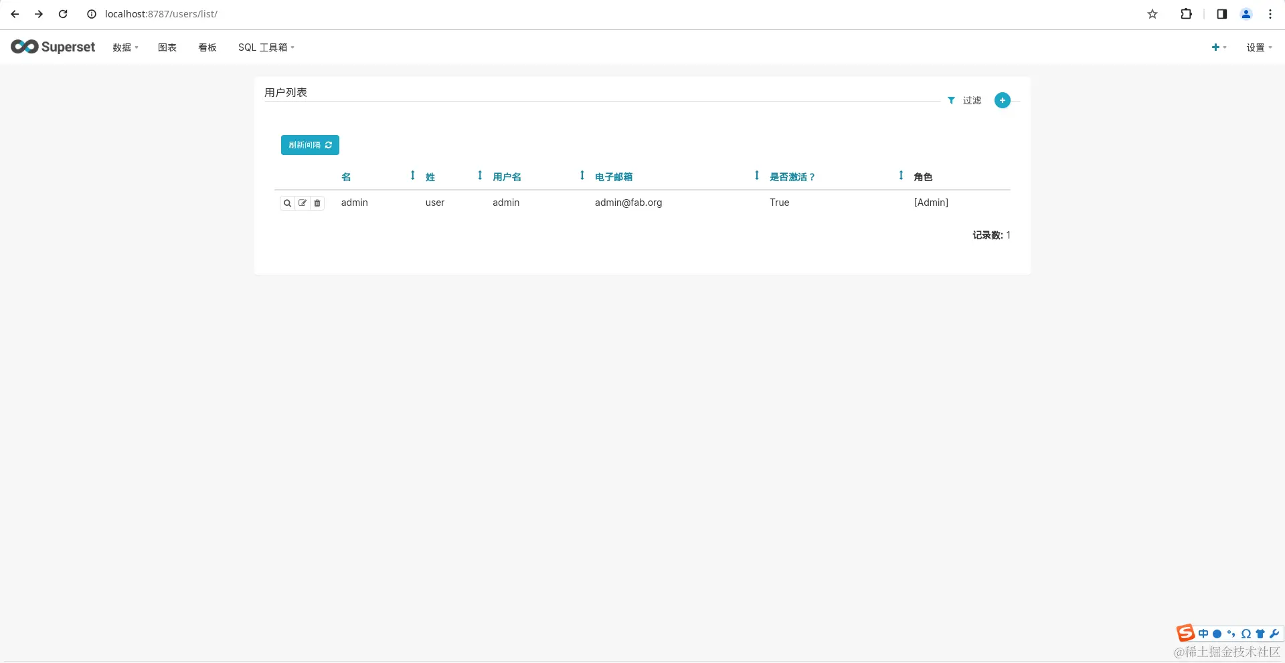This screenshot has width=1285, height=663.
Task: Open the 看板 menu item
Action: [x=207, y=47]
